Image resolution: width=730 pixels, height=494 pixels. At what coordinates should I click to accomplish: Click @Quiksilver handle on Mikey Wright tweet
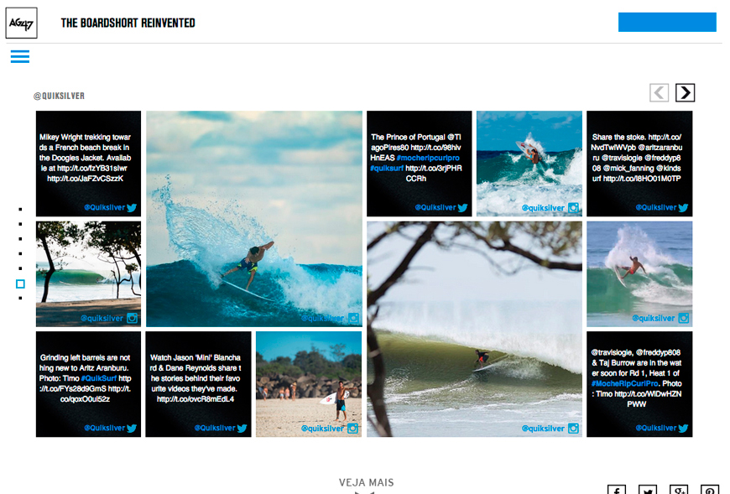[x=105, y=208]
